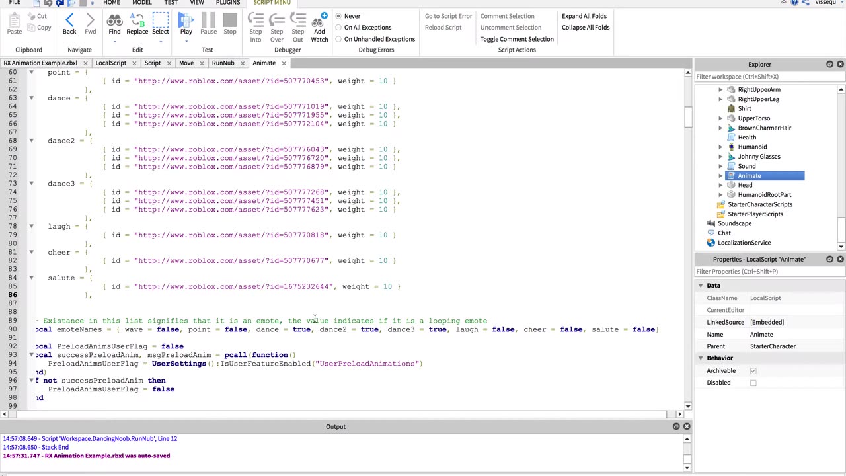Open the PLUGINS ribbon tab
The image size is (846, 476).
(x=228, y=3)
